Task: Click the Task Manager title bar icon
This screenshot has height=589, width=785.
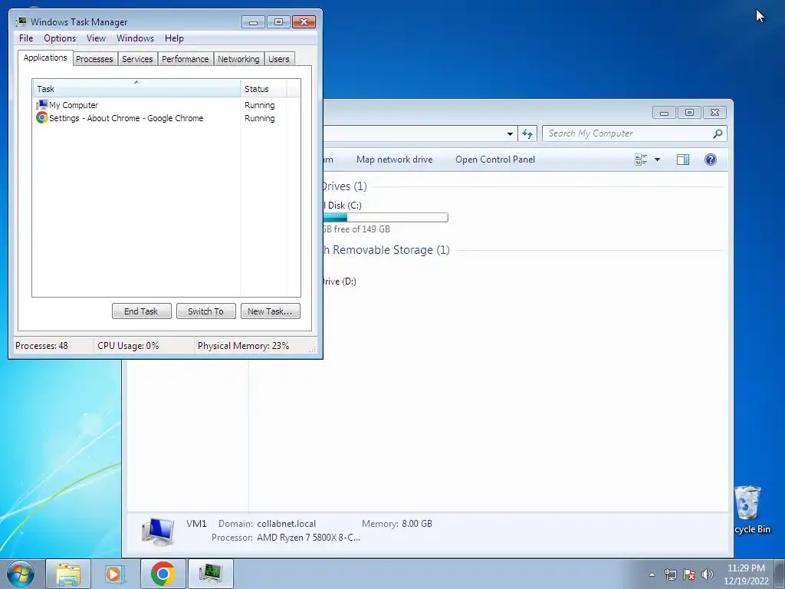Action: coord(21,21)
